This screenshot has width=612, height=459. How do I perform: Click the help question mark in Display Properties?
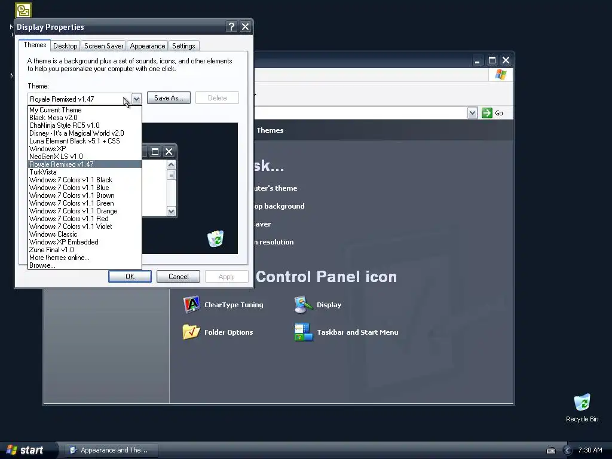(231, 26)
